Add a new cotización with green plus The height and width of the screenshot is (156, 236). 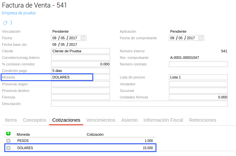(9, 134)
